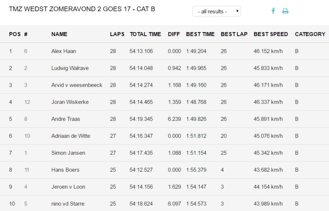Image resolution: width=329 pixels, height=211 pixels.
Task: Sort by the POS column header
Action: 14,34
